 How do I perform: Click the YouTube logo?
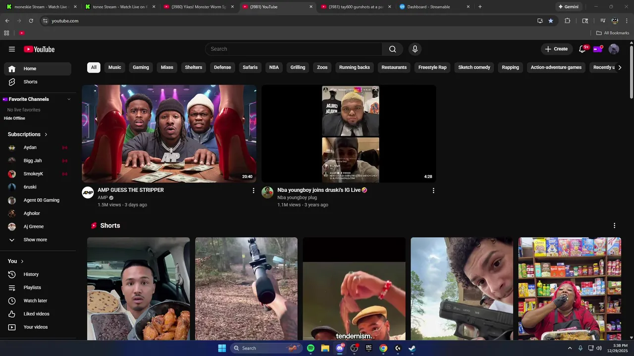point(39,49)
